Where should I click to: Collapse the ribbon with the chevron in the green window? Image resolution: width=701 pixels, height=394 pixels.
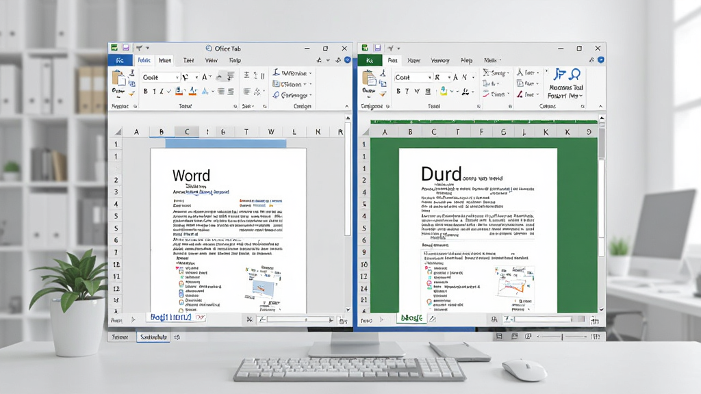pos(600,106)
